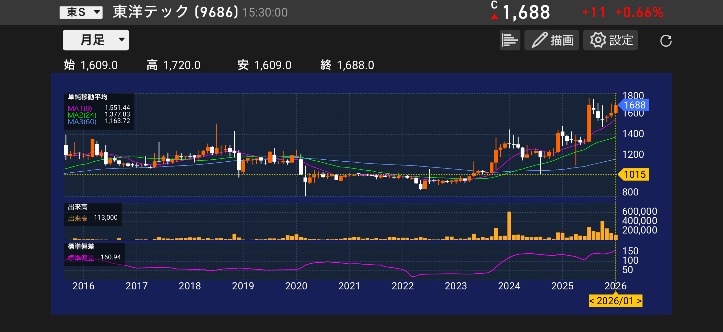723x332 pixels.
Task: Select the 出来高 volume panel legend
Action: 78,207
